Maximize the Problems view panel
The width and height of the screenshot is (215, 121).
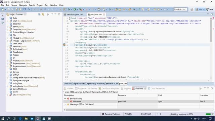click(x=212, y=88)
